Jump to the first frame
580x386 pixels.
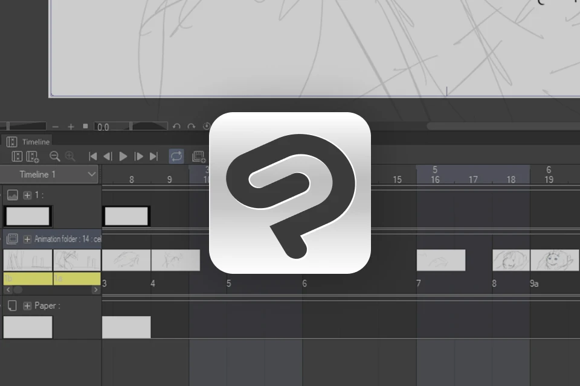(x=93, y=157)
